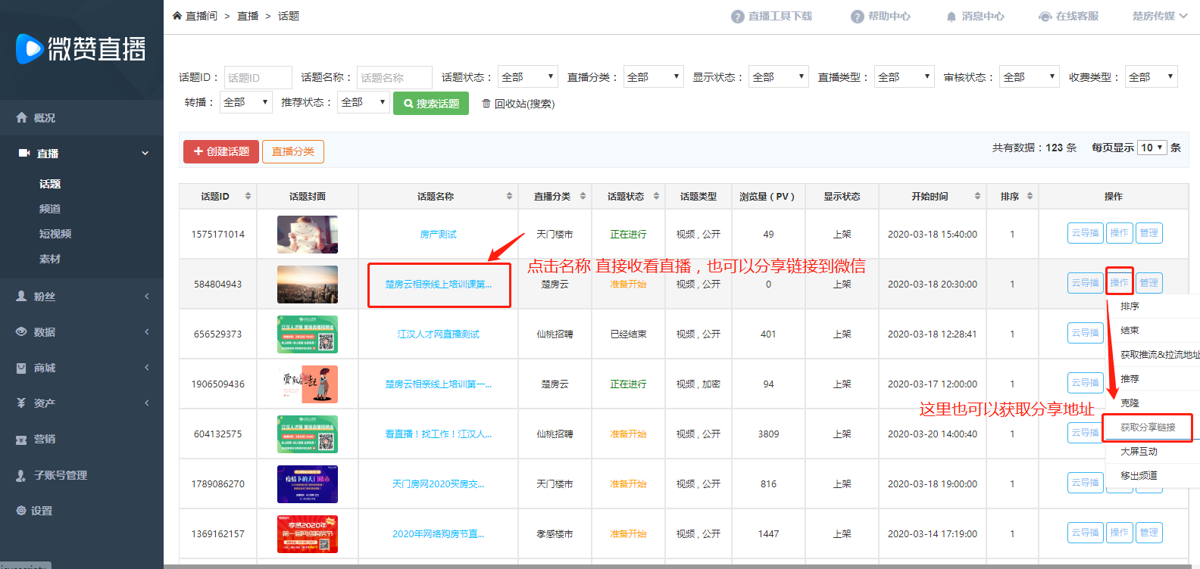
Task: Click the 设置 gear icon
Action: (x=21, y=510)
